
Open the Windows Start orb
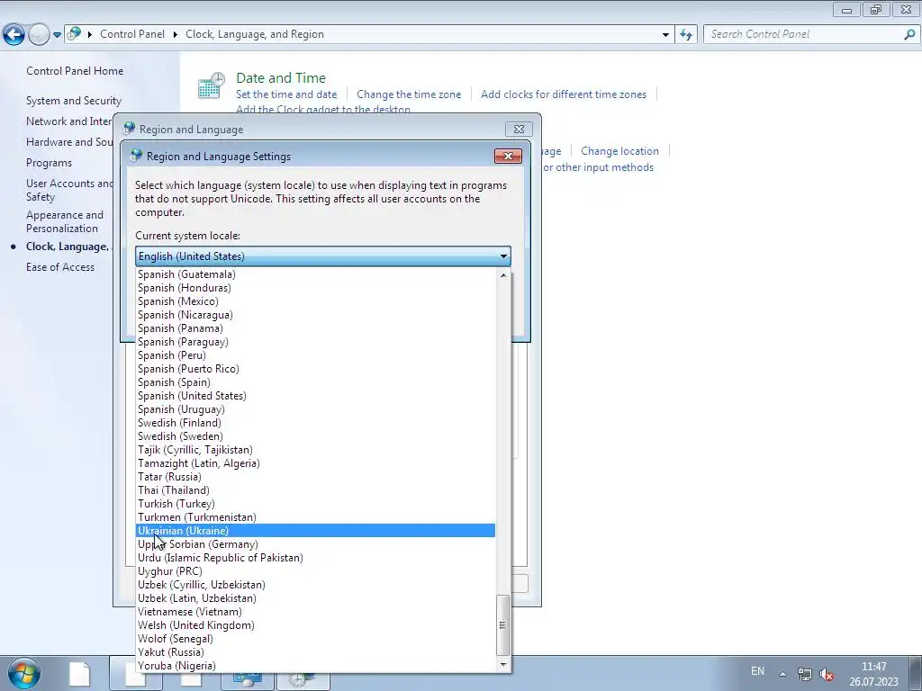coord(23,673)
